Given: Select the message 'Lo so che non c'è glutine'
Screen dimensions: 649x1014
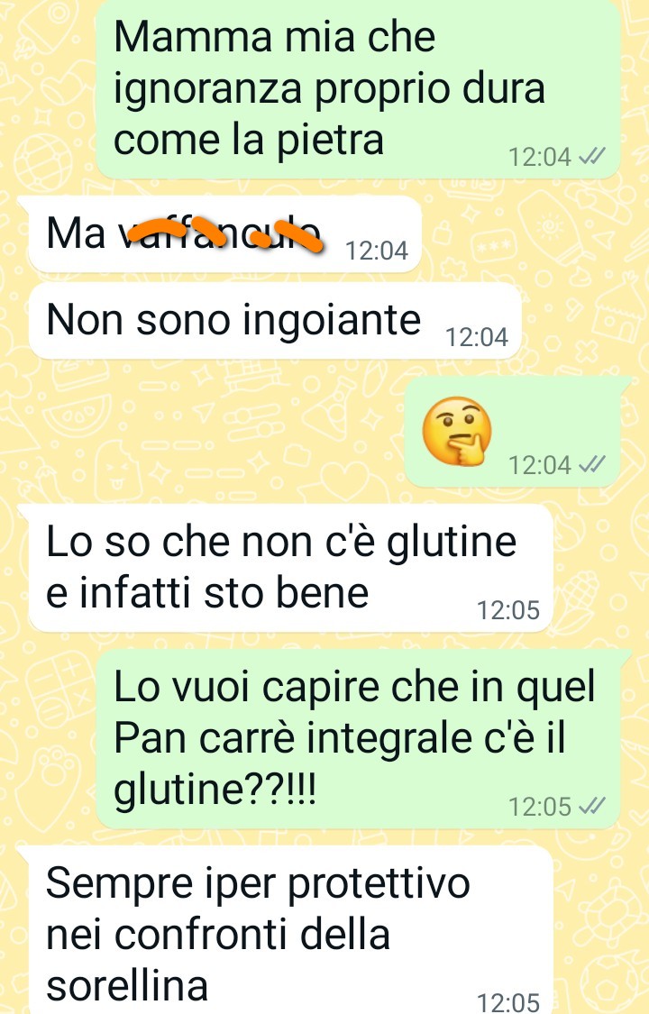Looking at the screenshot, I should [290, 568].
